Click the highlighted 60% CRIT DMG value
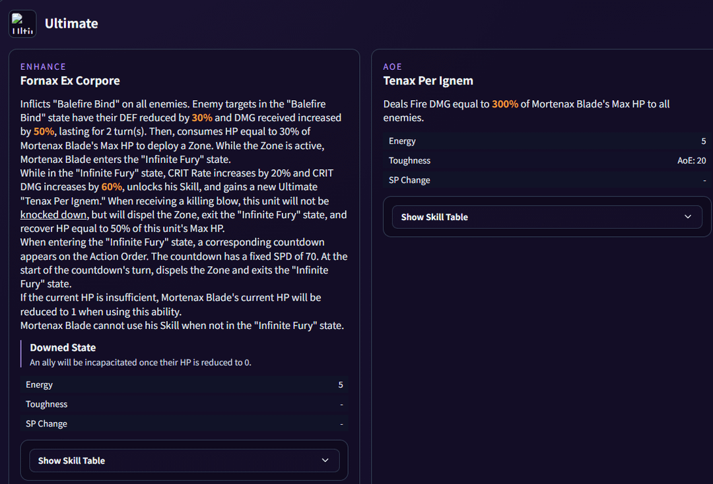713x484 pixels. 112,187
